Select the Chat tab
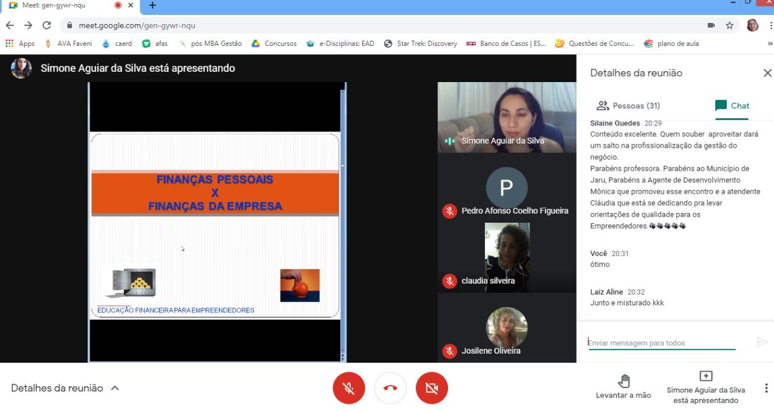This screenshot has height=411, width=774. point(732,106)
